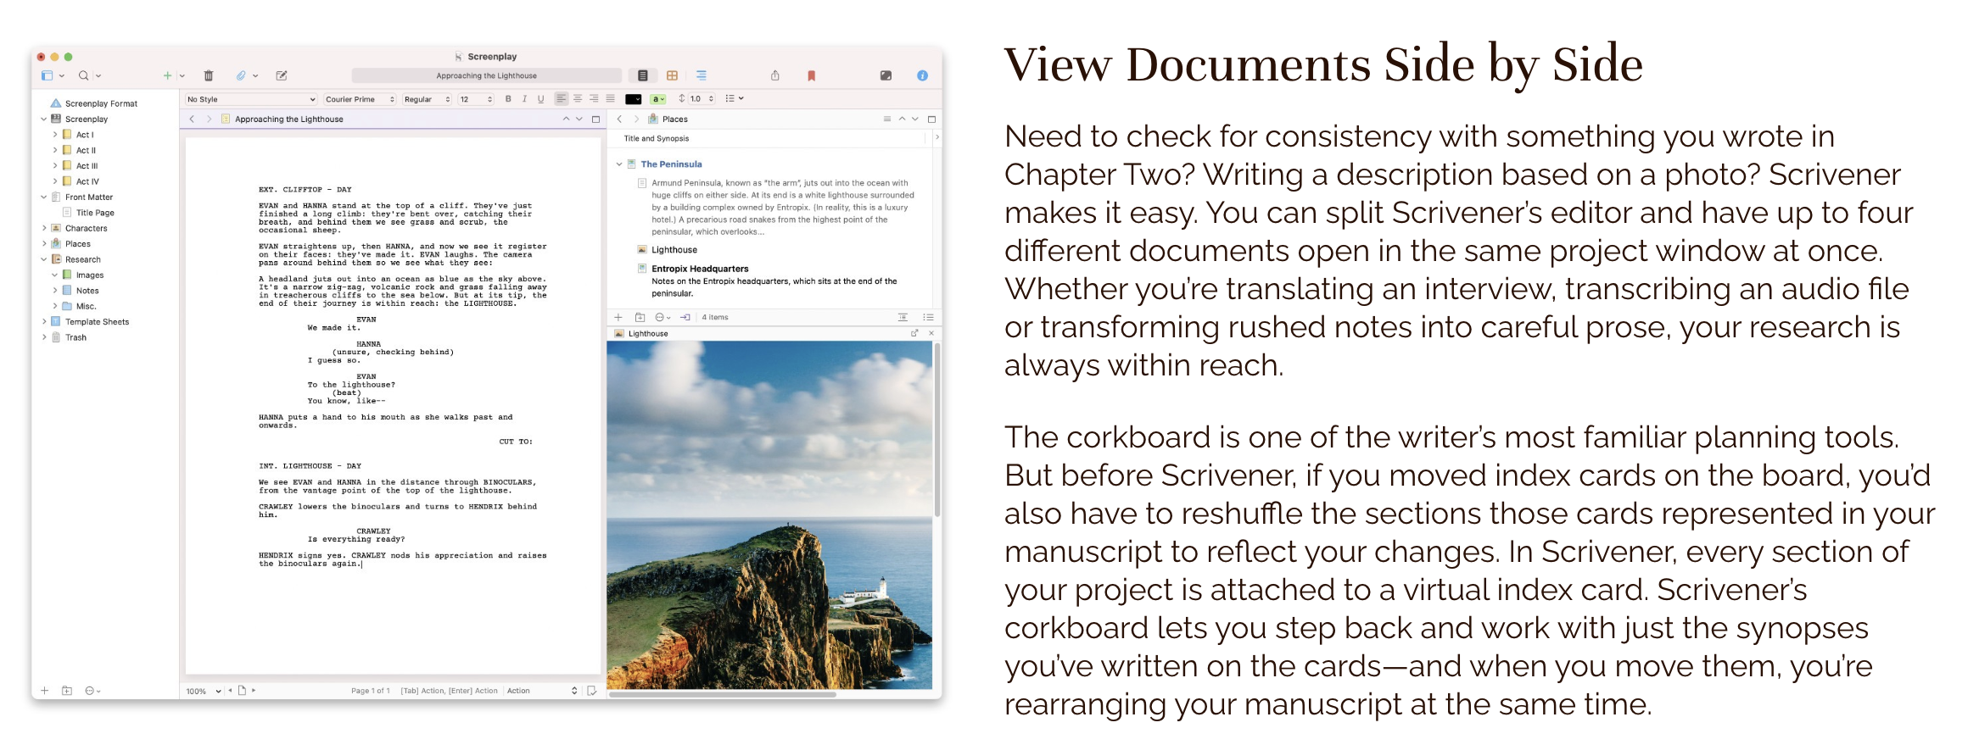The image size is (1968, 756).
Task: Justify text alignment
Action: pos(610,99)
